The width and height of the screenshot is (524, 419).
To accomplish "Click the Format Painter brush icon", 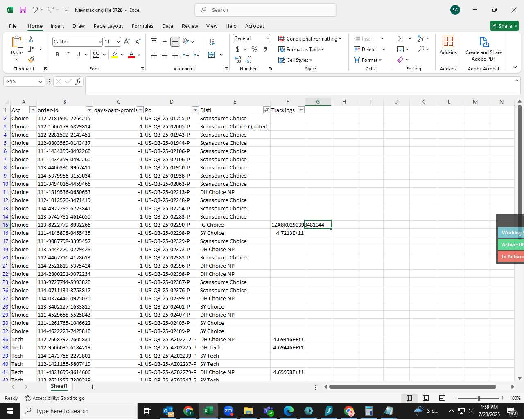I will click(31, 60).
